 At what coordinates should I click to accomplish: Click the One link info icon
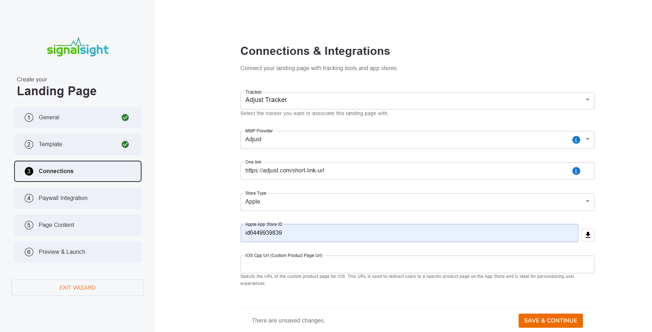pyautogui.click(x=576, y=171)
